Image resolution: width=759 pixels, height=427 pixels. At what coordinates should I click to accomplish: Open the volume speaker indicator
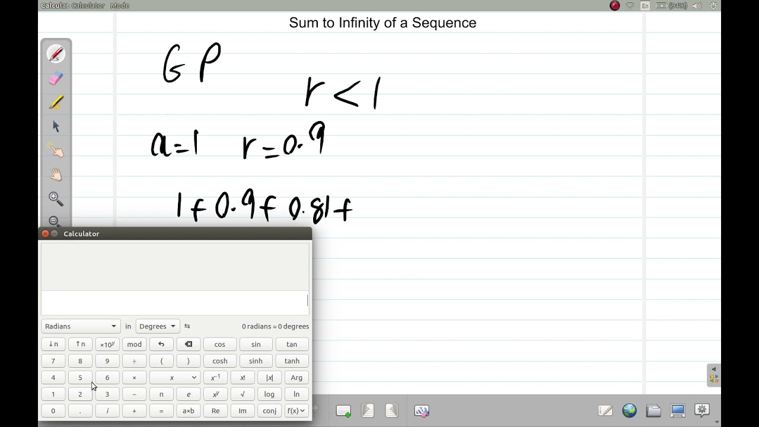click(697, 5)
